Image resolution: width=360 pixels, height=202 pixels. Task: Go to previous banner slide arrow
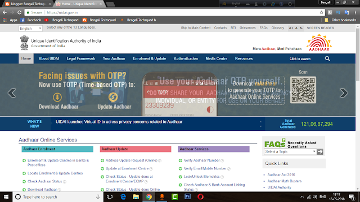[x=12, y=93]
